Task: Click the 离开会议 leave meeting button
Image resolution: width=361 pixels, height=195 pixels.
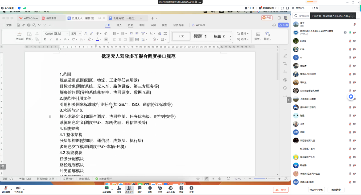Action: click(280, 190)
